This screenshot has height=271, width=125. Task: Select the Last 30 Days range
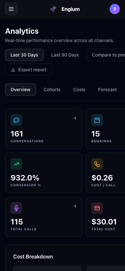(24, 55)
